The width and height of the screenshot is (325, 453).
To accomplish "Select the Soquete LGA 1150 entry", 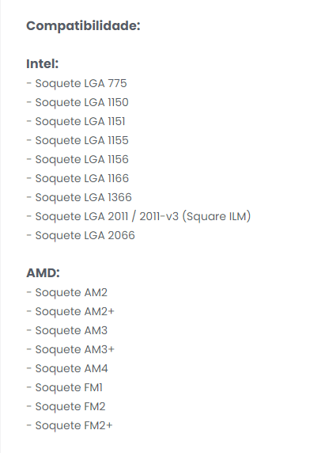I will (77, 103).
